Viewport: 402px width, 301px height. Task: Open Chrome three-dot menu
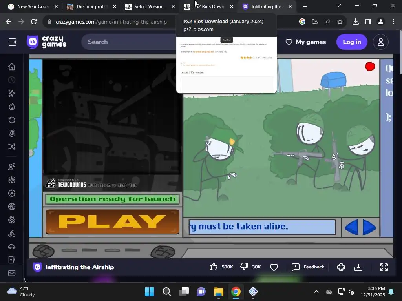click(393, 22)
